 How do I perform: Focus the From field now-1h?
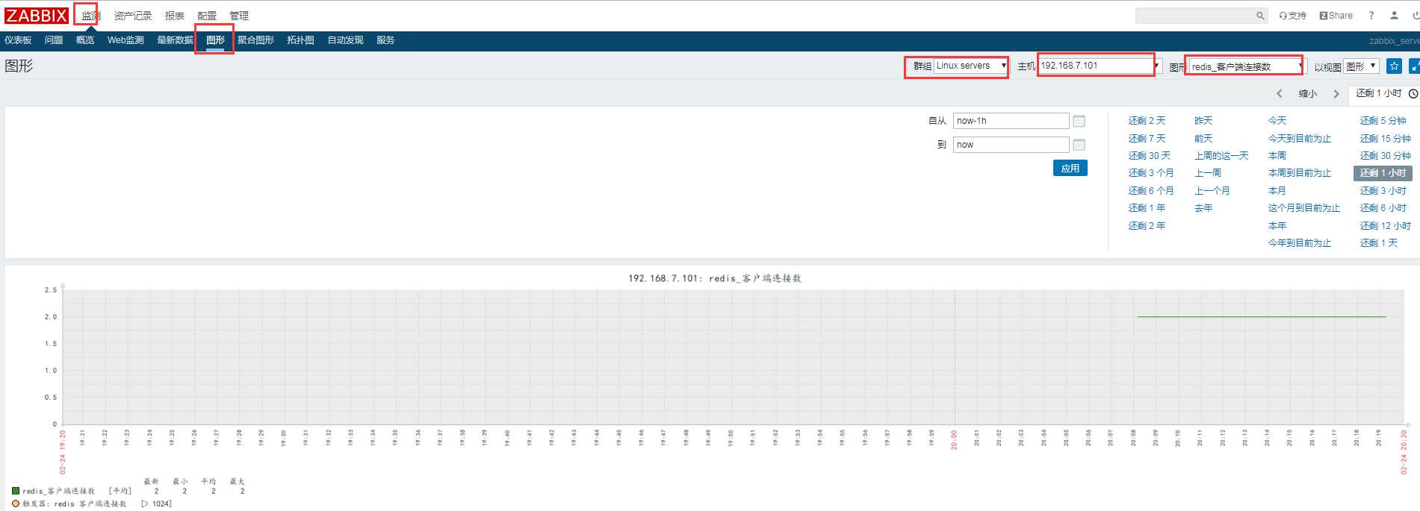click(x=1011, y=121)
